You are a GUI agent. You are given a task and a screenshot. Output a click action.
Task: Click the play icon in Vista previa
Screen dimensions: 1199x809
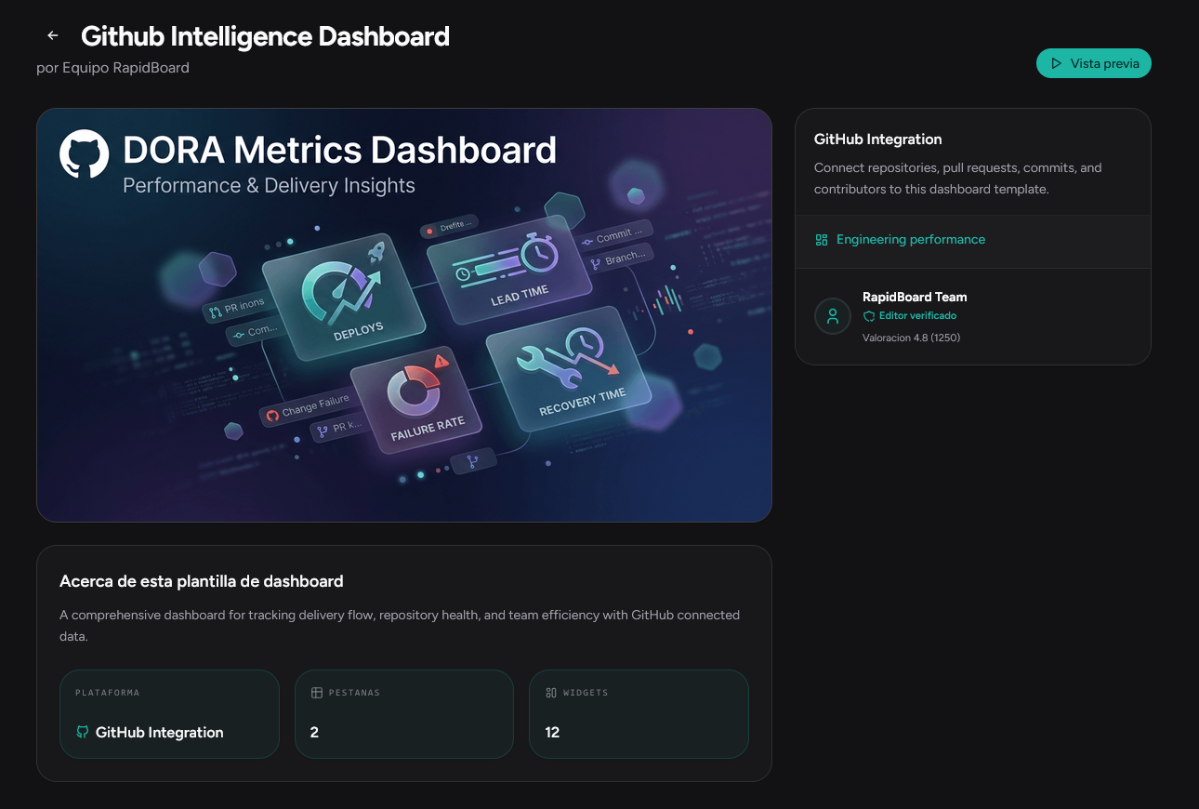pos(1056,63)
